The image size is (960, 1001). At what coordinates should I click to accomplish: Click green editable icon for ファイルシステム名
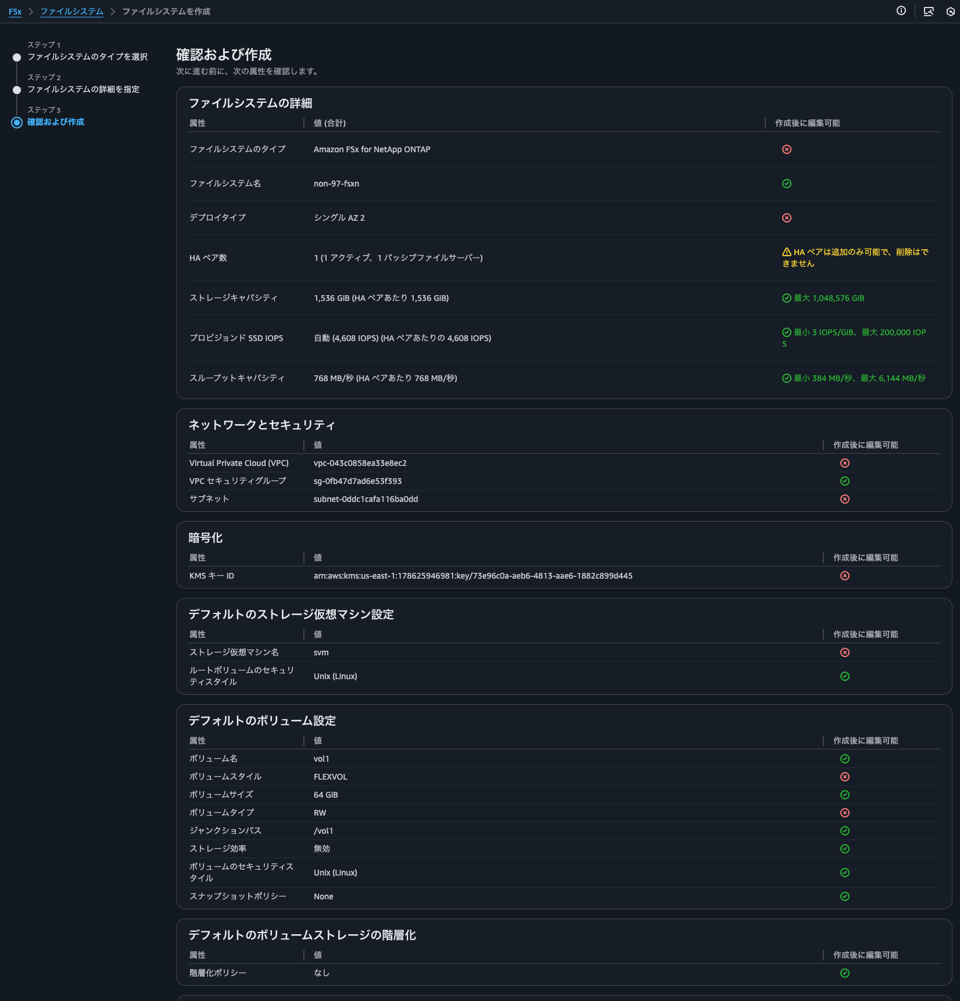click(787, 184)
